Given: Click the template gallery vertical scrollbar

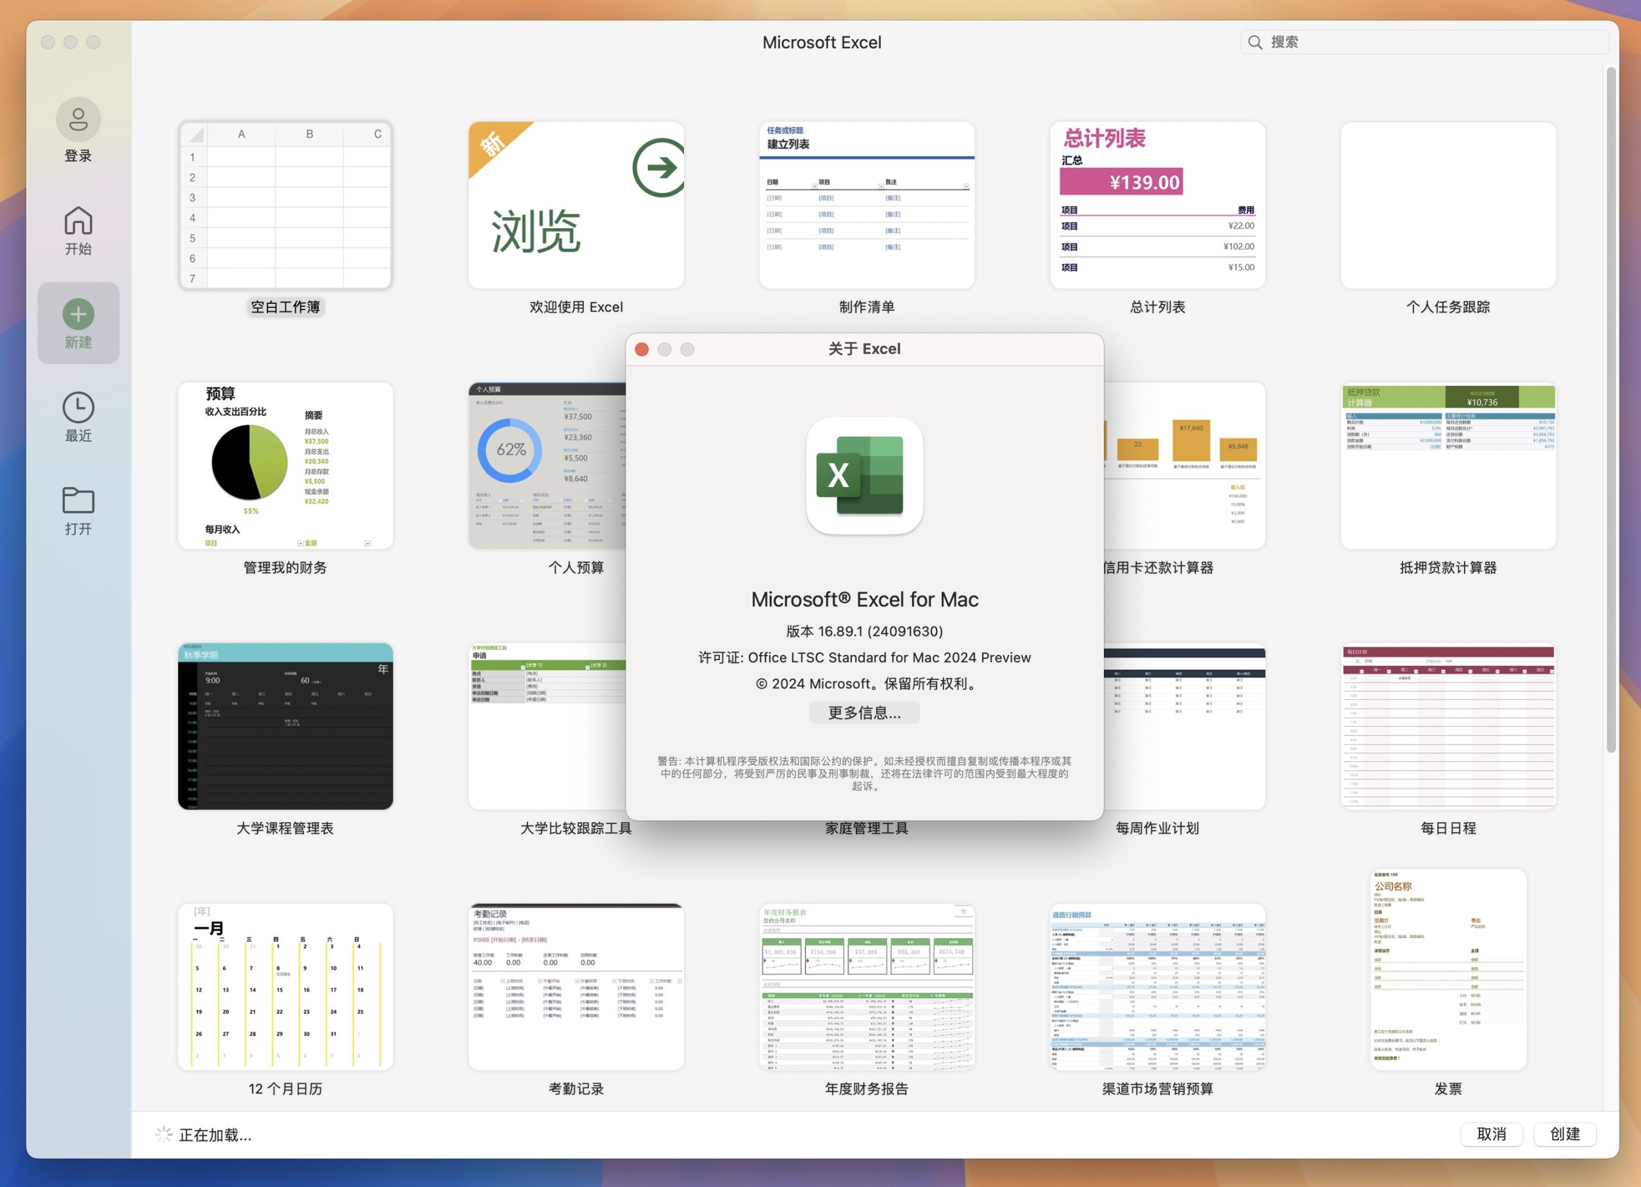Looking at the screenshot, I should pyautogui.click(x=1611, y=409).
